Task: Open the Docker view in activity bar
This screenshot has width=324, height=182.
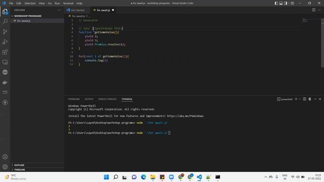Action: pyautogui.click(x=5, y=82)
